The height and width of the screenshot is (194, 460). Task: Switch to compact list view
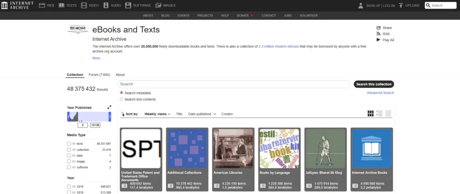(x=388, y=114)
